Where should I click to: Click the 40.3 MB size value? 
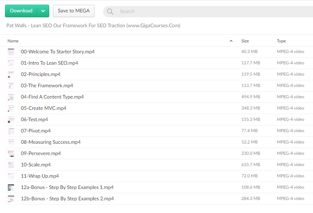click(x=249, y=52)
